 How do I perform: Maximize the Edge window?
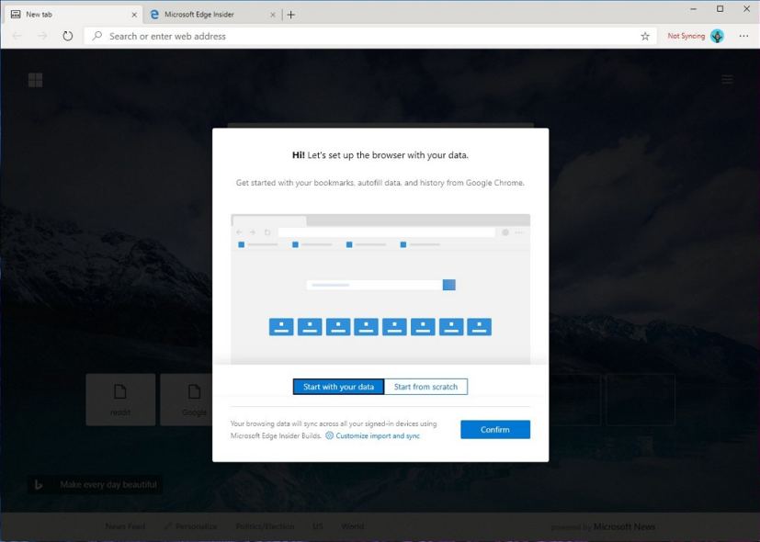click(720, 8)
